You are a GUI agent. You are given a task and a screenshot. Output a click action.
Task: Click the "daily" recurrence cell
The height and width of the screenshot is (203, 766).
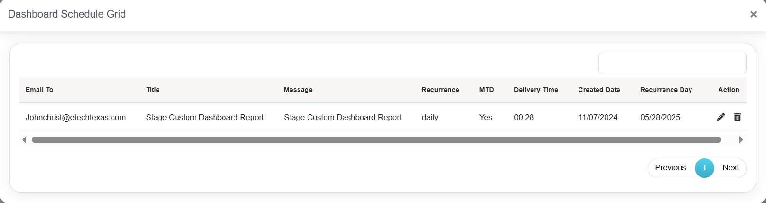click(x=430, y=118)
